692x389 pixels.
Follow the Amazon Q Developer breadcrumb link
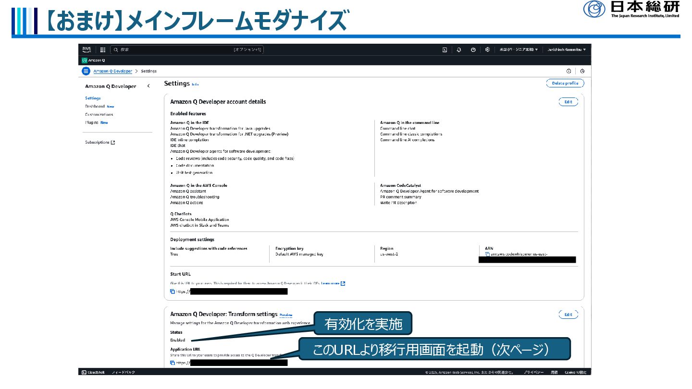[112, 71]
